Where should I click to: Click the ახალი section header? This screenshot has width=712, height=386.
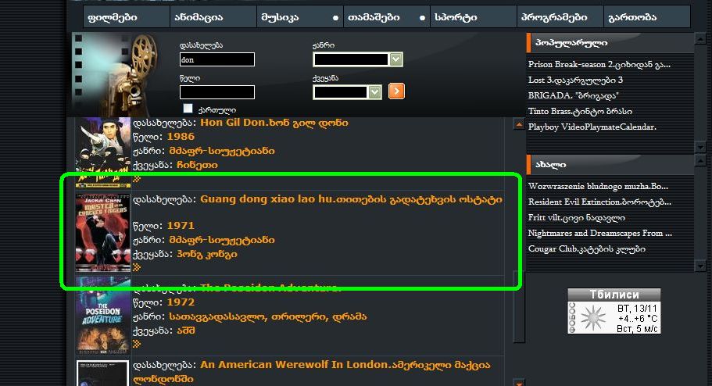[610, 164]
